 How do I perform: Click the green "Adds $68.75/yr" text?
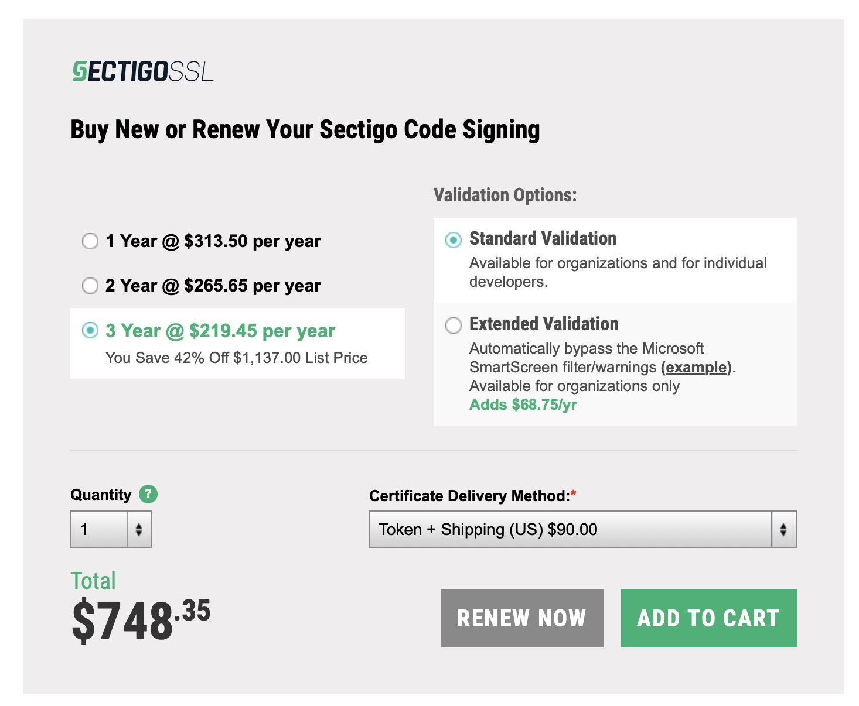(x=523, y=405)
